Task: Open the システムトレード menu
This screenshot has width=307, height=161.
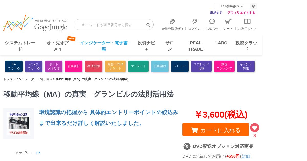Action: 20,46
